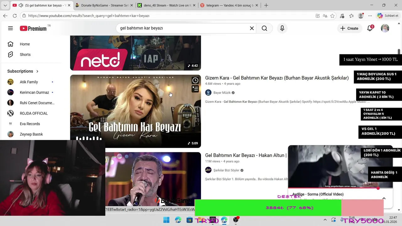This screenshot has width=402, height=226.
Task: Seek using the miniplayer progress bar
Action: 340,188
